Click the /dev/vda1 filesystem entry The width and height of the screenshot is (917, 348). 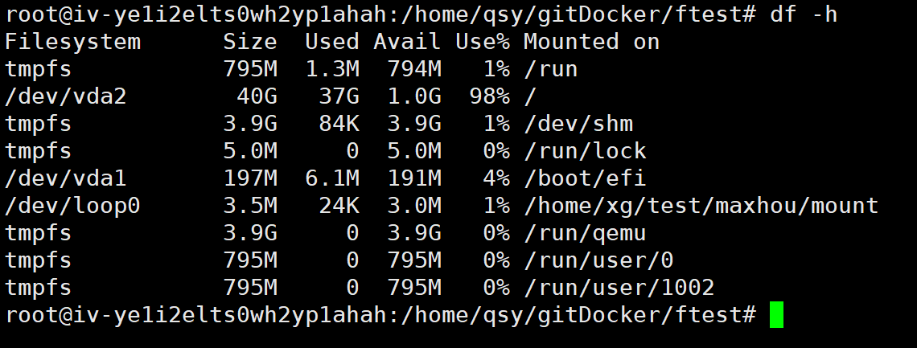(66, 178)
